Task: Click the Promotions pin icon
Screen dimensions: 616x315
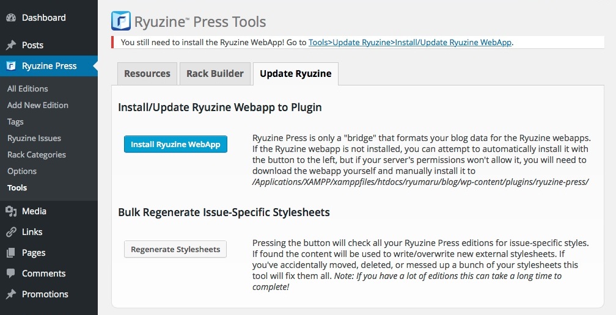Action: tap(11, 294)
